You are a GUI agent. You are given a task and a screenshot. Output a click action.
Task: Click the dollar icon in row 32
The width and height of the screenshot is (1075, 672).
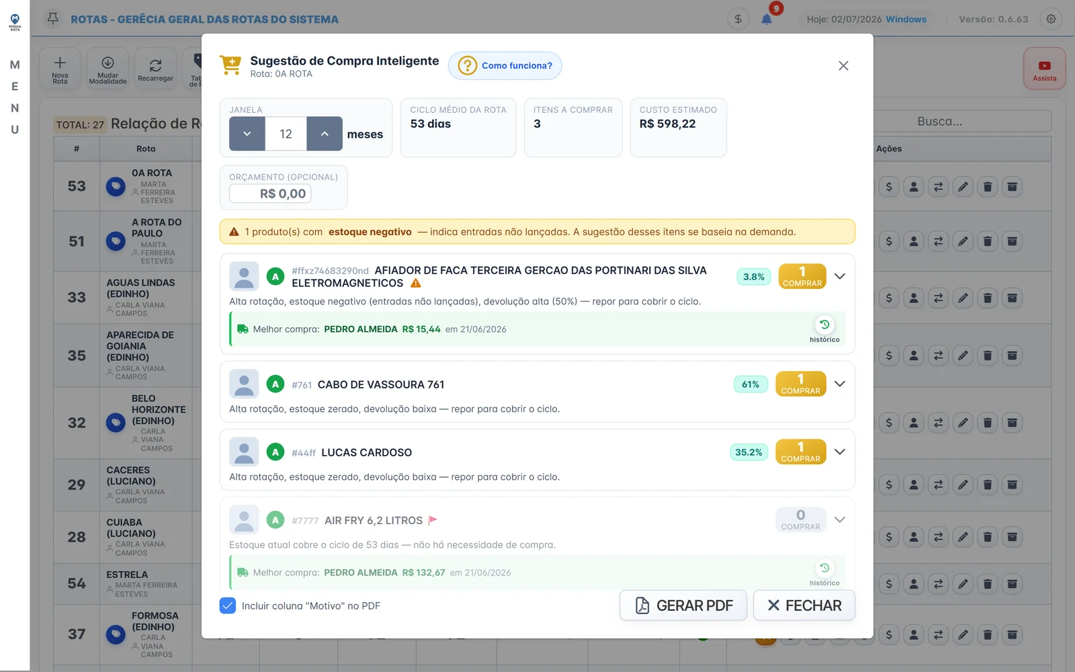coord(889,423)
